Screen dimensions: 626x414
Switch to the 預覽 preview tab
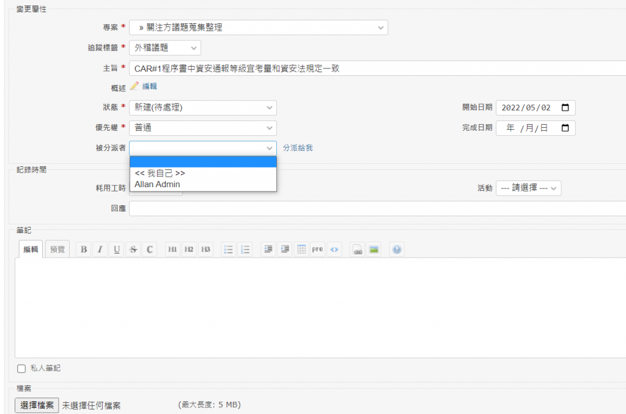point(57,249)
